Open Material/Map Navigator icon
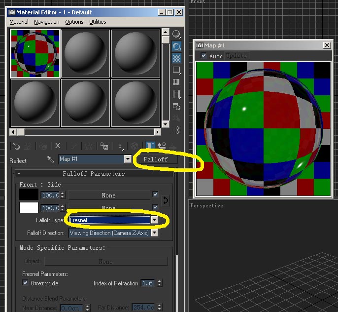 click(176, 130)
